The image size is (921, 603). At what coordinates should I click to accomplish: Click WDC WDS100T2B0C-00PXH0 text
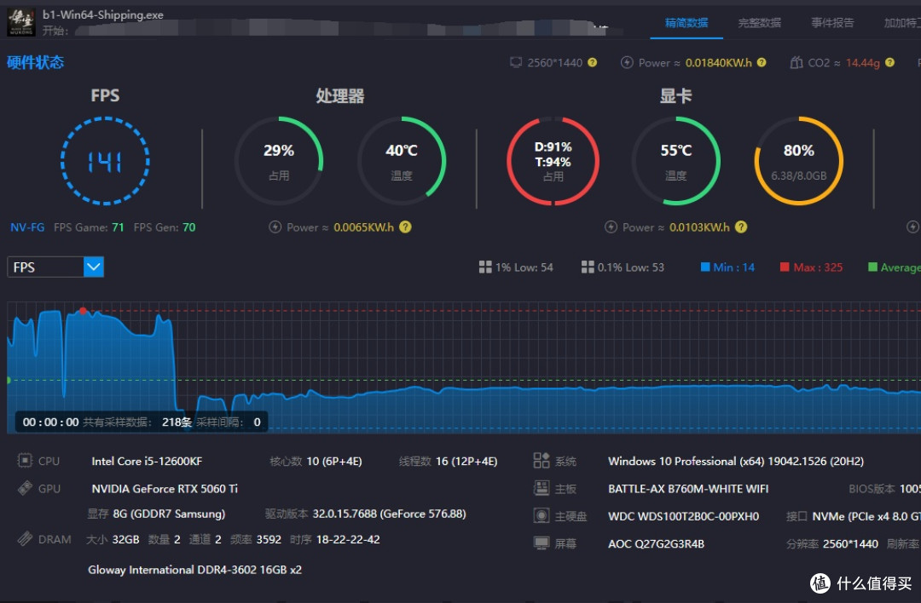tap(684, 516)
